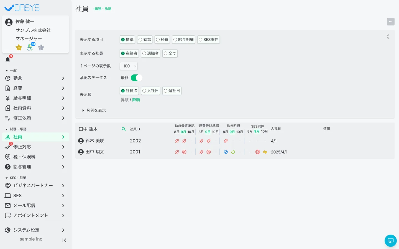Collapse the filter panel with top-right chevron
Image resolution: width=399 pixels, height=249 pixels.
point(388,37)
